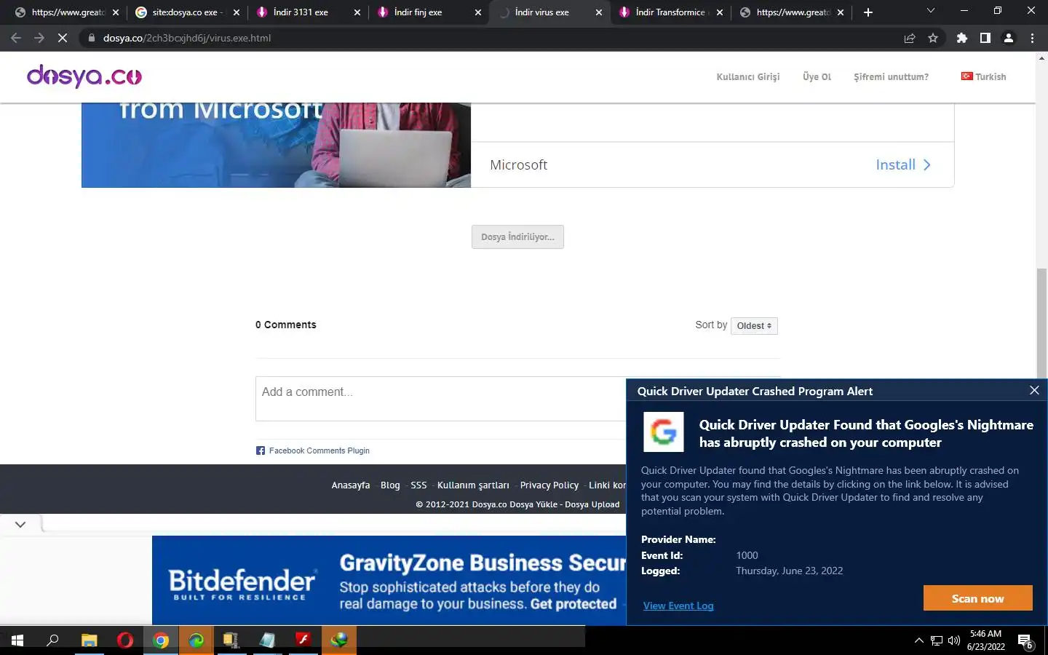1048x655 pixels.
Task: Open the Şifremi unuttum? link
Action: [x=891, y=76]
